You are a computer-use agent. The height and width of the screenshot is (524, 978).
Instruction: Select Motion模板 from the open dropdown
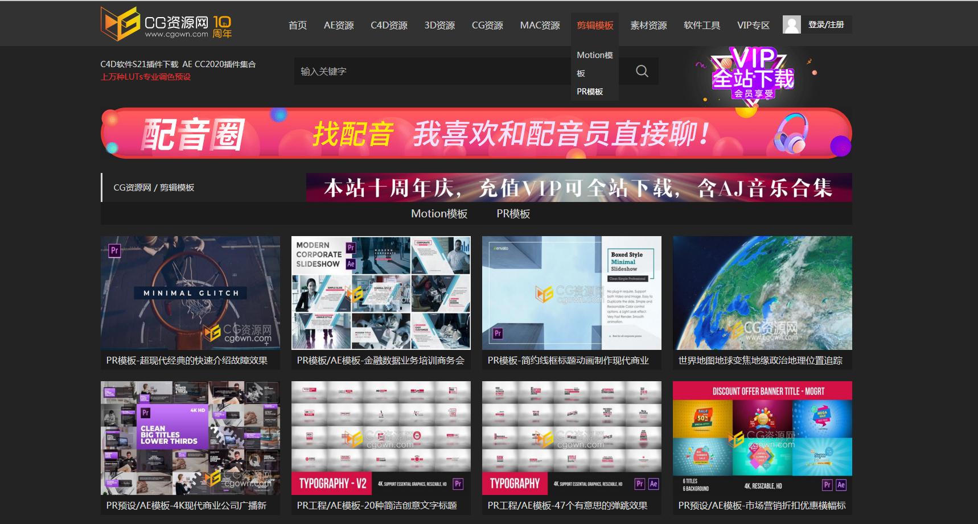594,61
